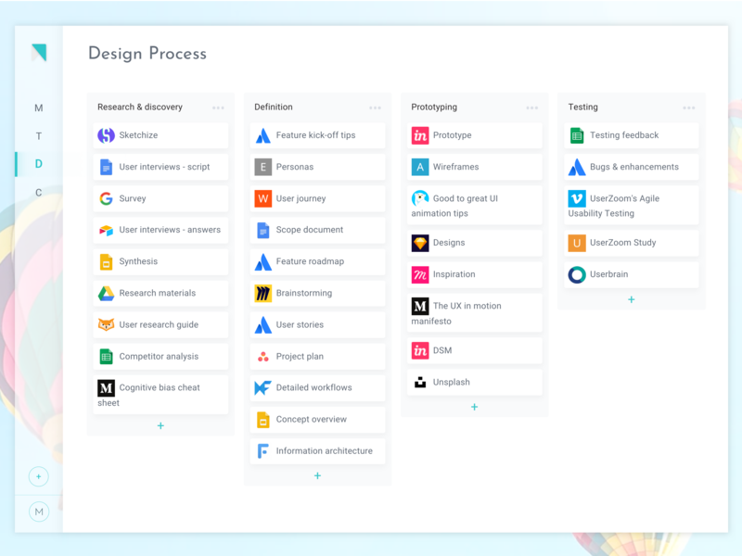This screenshot has width=742, height=556.
Task: Click the Airtable icon on User interviews - answers
Action: [x=106, y=230]
